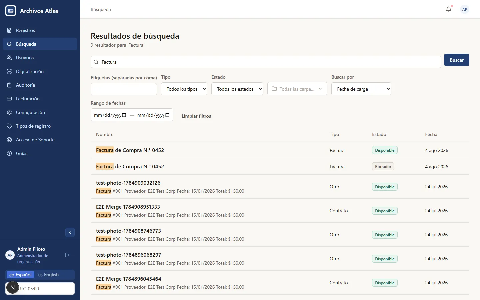The image size is (480, 300).
Task: Open the Auditoría section
Action: pos(40,85)
